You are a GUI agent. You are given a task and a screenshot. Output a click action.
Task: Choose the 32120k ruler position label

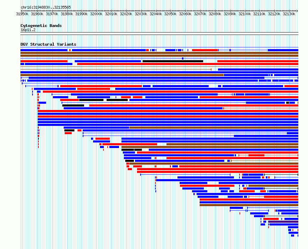click(274, 14)
